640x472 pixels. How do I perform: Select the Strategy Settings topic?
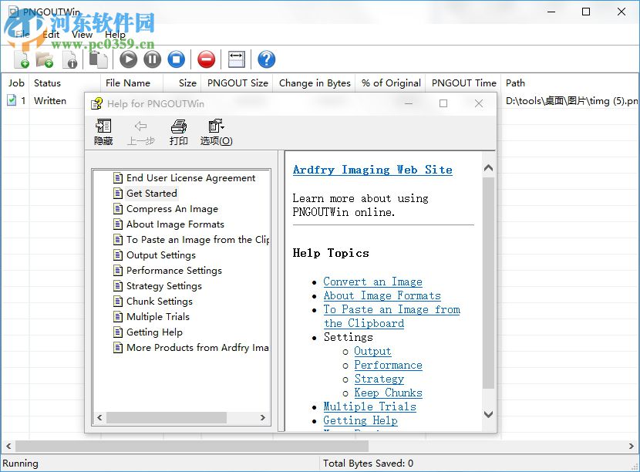[163, 286]
